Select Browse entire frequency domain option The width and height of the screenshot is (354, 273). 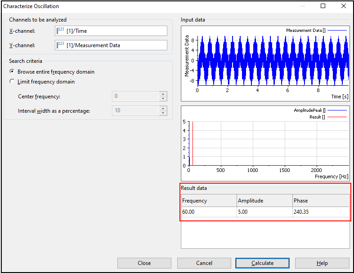(x=12, y=72)
